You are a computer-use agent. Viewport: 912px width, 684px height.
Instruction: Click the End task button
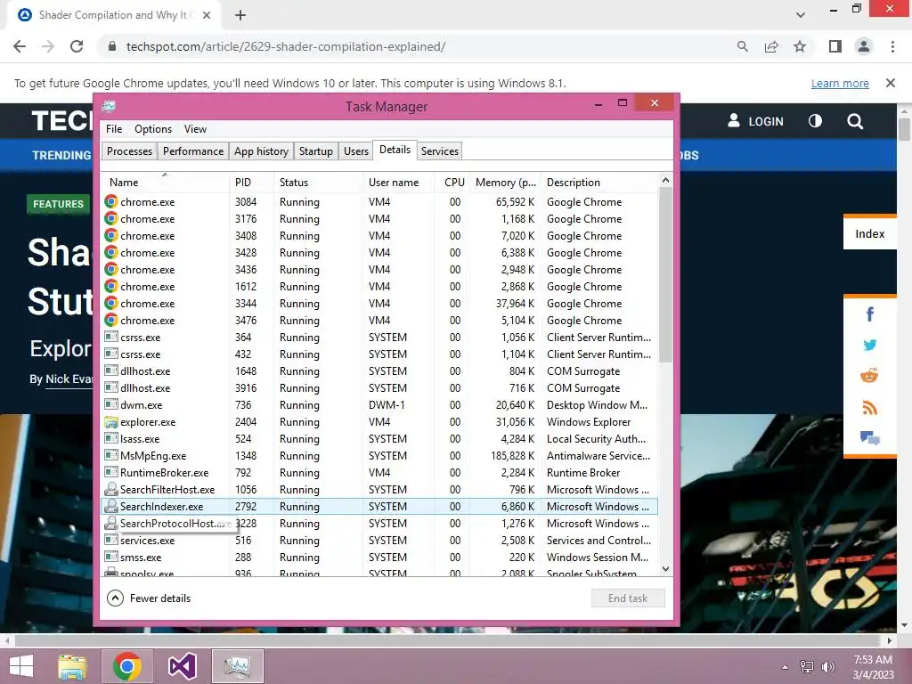(628, 598)
